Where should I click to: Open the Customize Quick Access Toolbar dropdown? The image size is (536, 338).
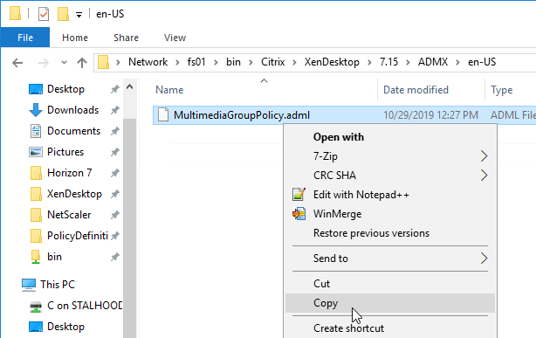coord(79,15)
